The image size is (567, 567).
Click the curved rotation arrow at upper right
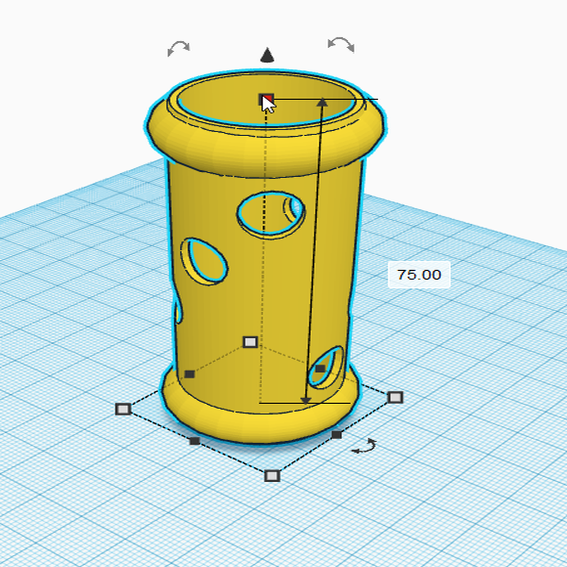pyautogui.click(x=341, y=44)
